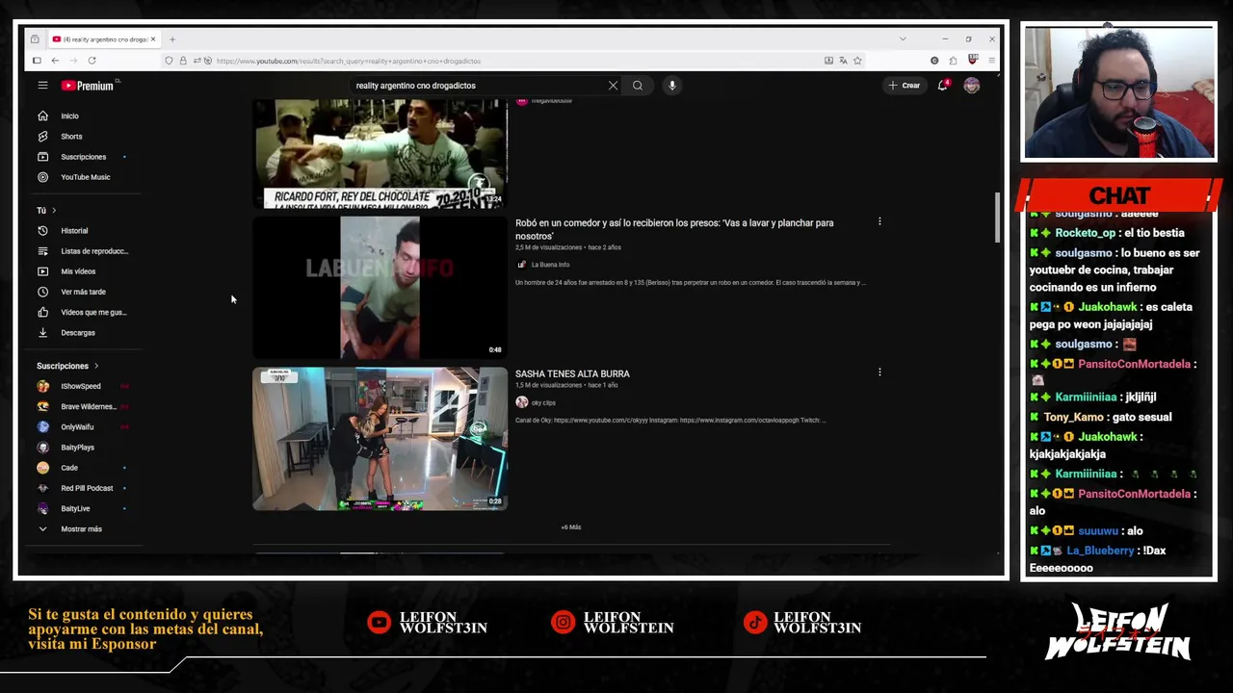Screen dimensions: 1233x693
Task: Click the install app icon in address bar
Action: tap(828, 61)
